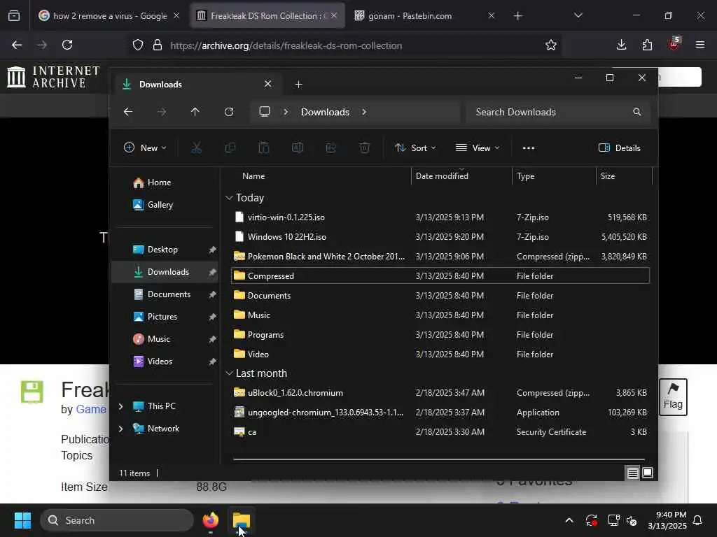Expand Network in navigation pane

click(x=120, y=429)
